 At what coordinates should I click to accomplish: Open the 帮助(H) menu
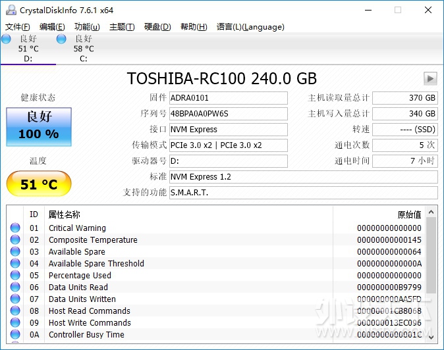[x=194, y=27]
